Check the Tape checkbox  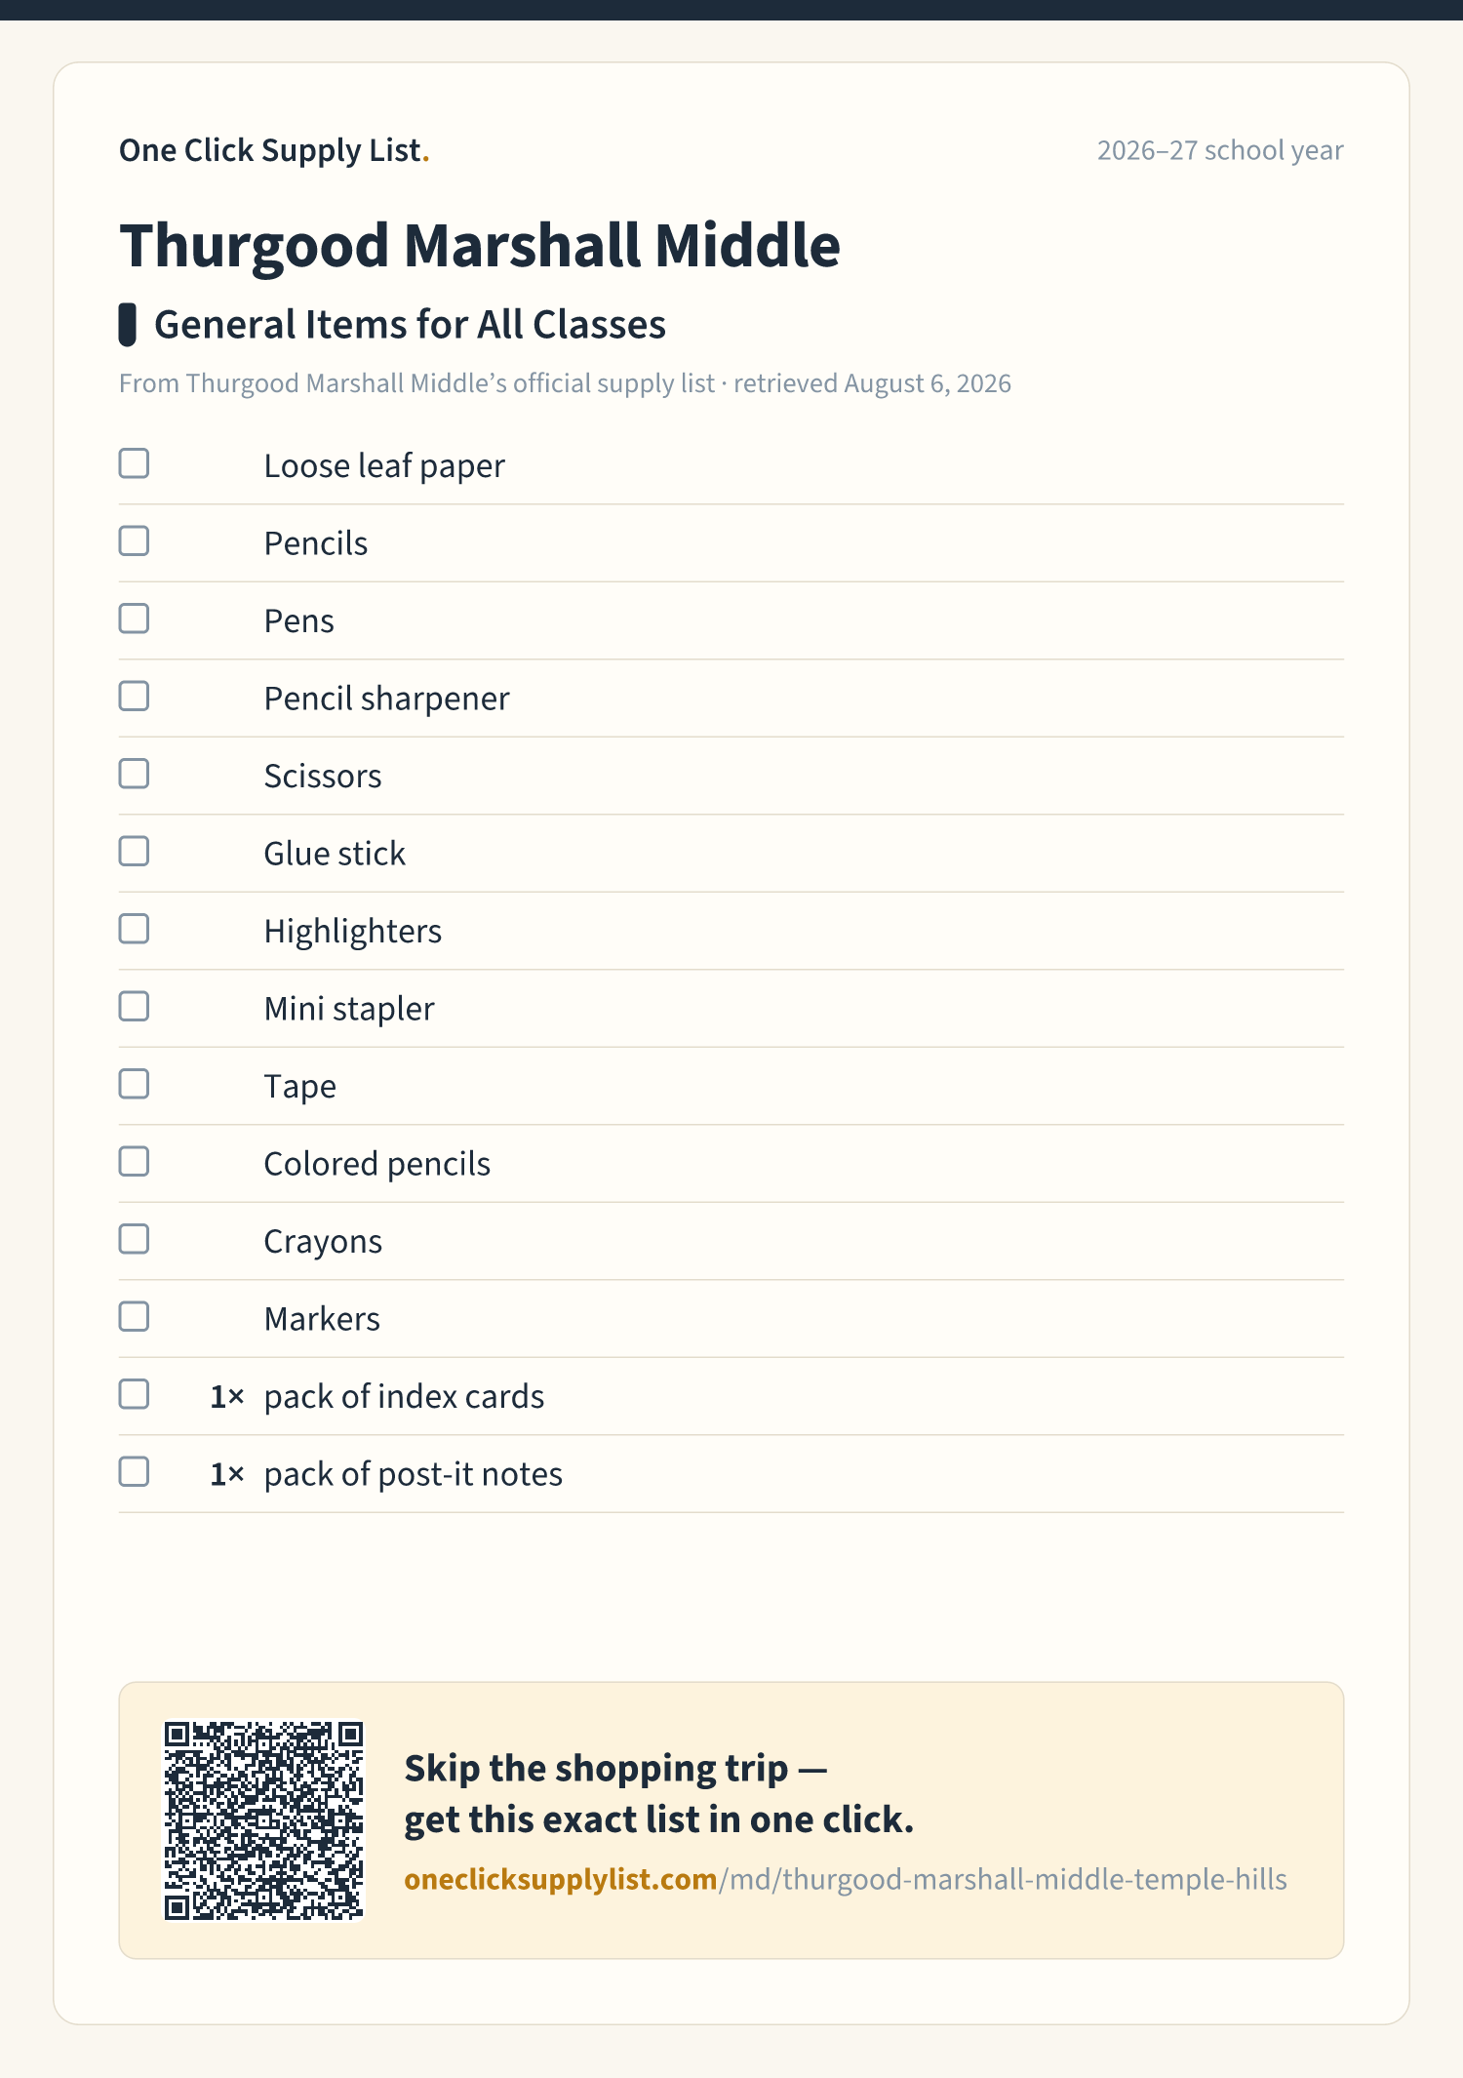134,1084
